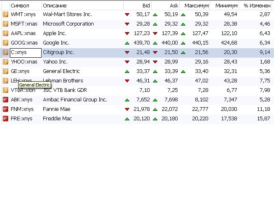The image size is (274, 211).
Task: Click the C:xnys symbol edit cell
Action: pyautogui.click(x=26, y=53)
